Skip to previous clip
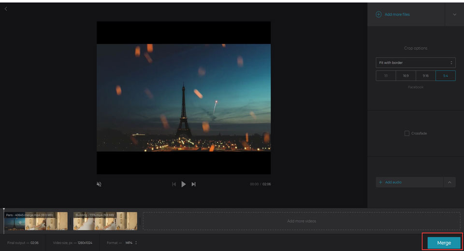 tap(174, 184)
